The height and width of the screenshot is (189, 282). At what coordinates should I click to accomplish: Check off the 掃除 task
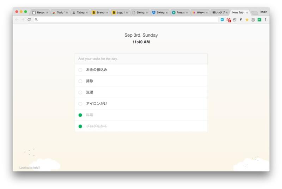pyautogui.click(x=80, y=81)
